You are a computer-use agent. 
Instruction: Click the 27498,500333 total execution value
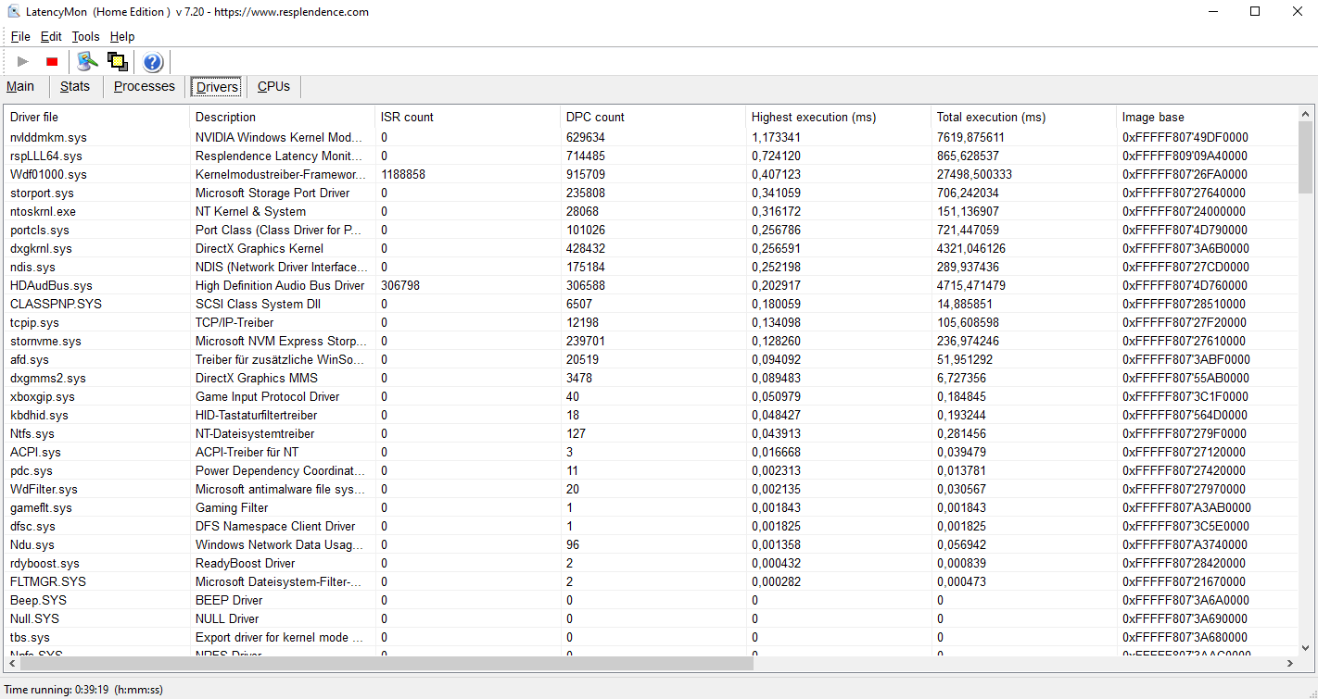pos(974,174)
